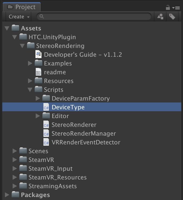
Task: Click the Editor folder icon
Action: [46, 116]
